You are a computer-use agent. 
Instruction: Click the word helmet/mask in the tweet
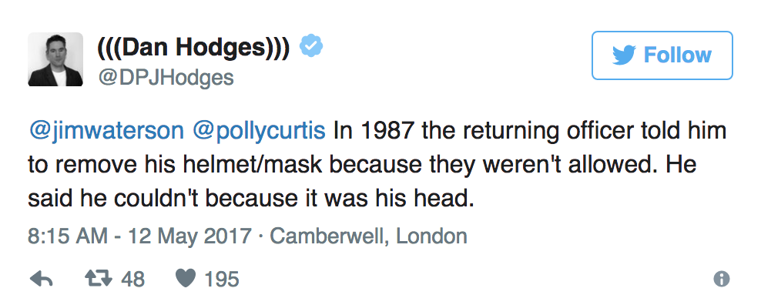(x=253, y=165)
